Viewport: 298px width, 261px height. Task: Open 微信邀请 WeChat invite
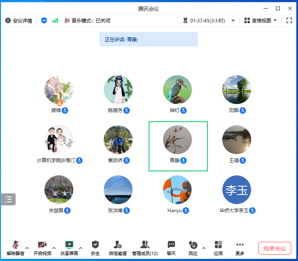coord(118,248)
